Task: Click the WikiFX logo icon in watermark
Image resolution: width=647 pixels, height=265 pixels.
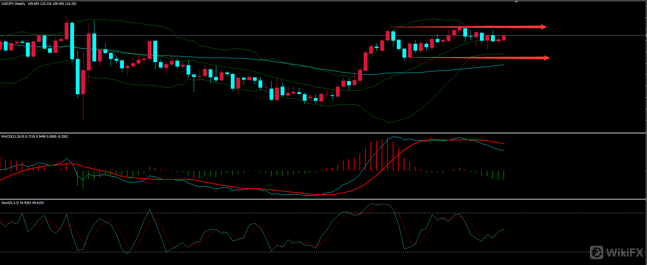Action: coord(596,253)
